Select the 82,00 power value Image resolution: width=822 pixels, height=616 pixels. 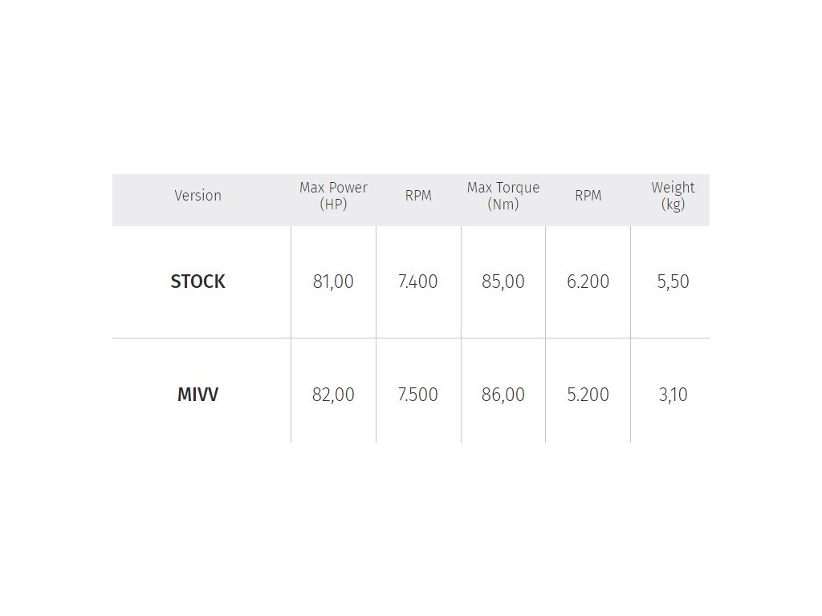[333, 395]
